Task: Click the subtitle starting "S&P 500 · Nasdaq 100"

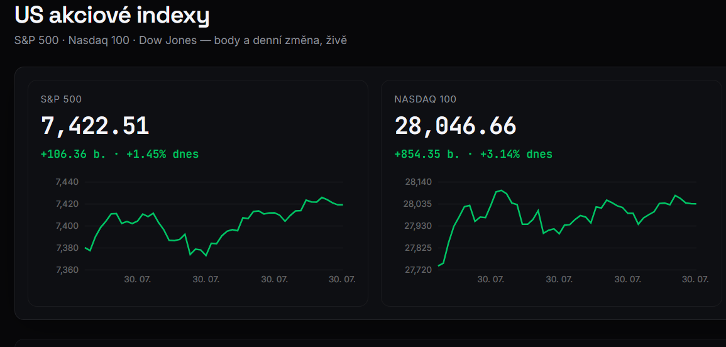Action: click(x=180, y=41)
